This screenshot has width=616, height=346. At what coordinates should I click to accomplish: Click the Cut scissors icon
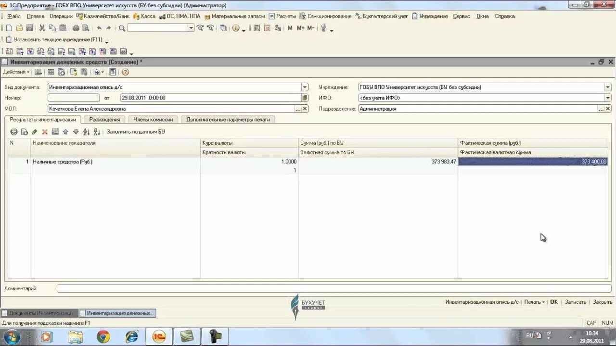pos(42,28)
